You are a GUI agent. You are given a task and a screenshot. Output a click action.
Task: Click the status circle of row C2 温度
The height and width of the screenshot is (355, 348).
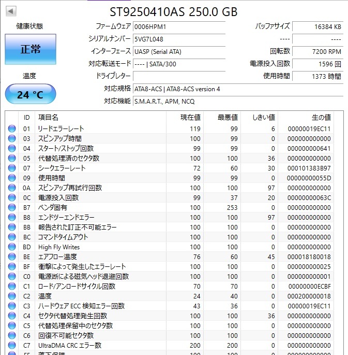(x=12, y=296)
